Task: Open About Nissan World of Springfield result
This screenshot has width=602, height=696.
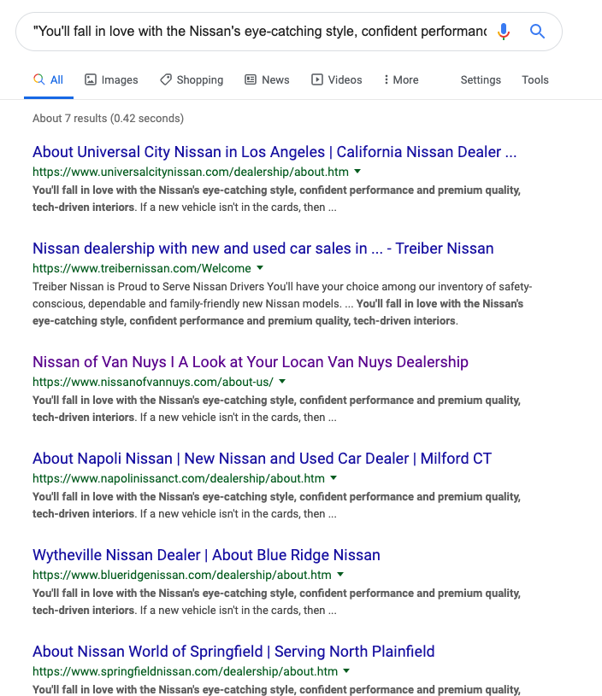Action: pos(233,652)
